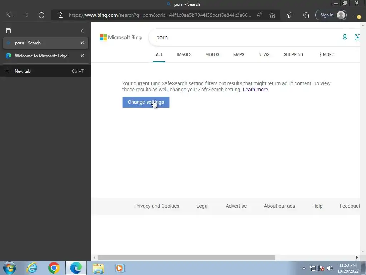Click the forward navigation arrow
Image resolution: width=366 pixels, height=275 pixels.
coord(26,15)
